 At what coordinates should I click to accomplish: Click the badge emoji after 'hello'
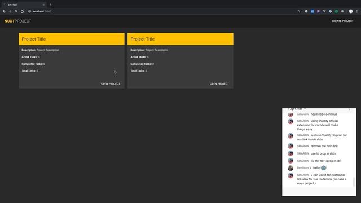tap(323, 168)
